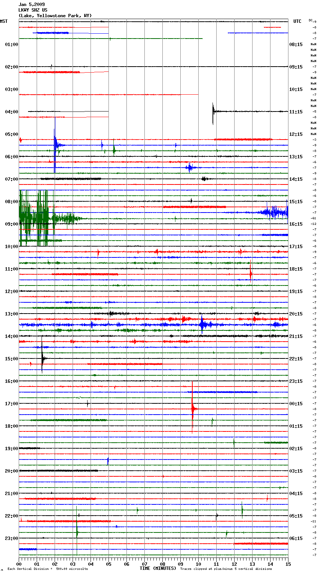The width and height of the screenshot is (318, 574).
Task: Click the 01:15 UTC time label
Action: tap(296, 426)
